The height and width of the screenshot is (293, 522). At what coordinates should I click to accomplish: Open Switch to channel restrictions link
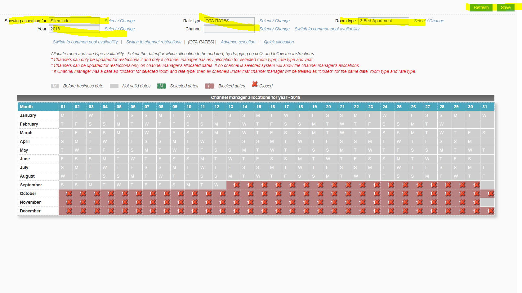click(x=154, y=42)
